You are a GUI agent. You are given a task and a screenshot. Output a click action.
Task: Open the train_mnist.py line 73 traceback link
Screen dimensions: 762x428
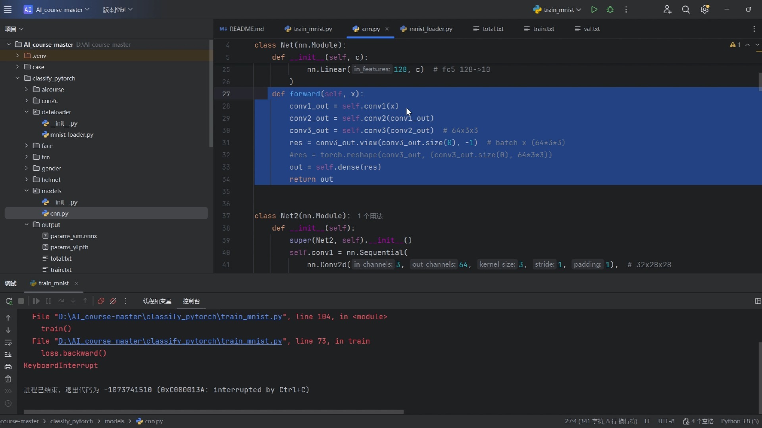[170, 341]
